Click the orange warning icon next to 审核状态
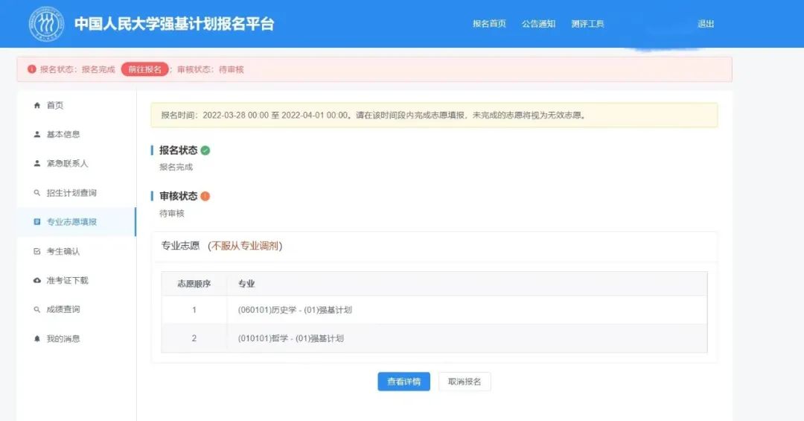This screenshot has width=804, height=421. 205,196
